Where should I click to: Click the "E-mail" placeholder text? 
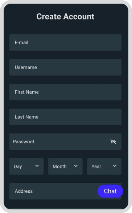coord(22,42)
